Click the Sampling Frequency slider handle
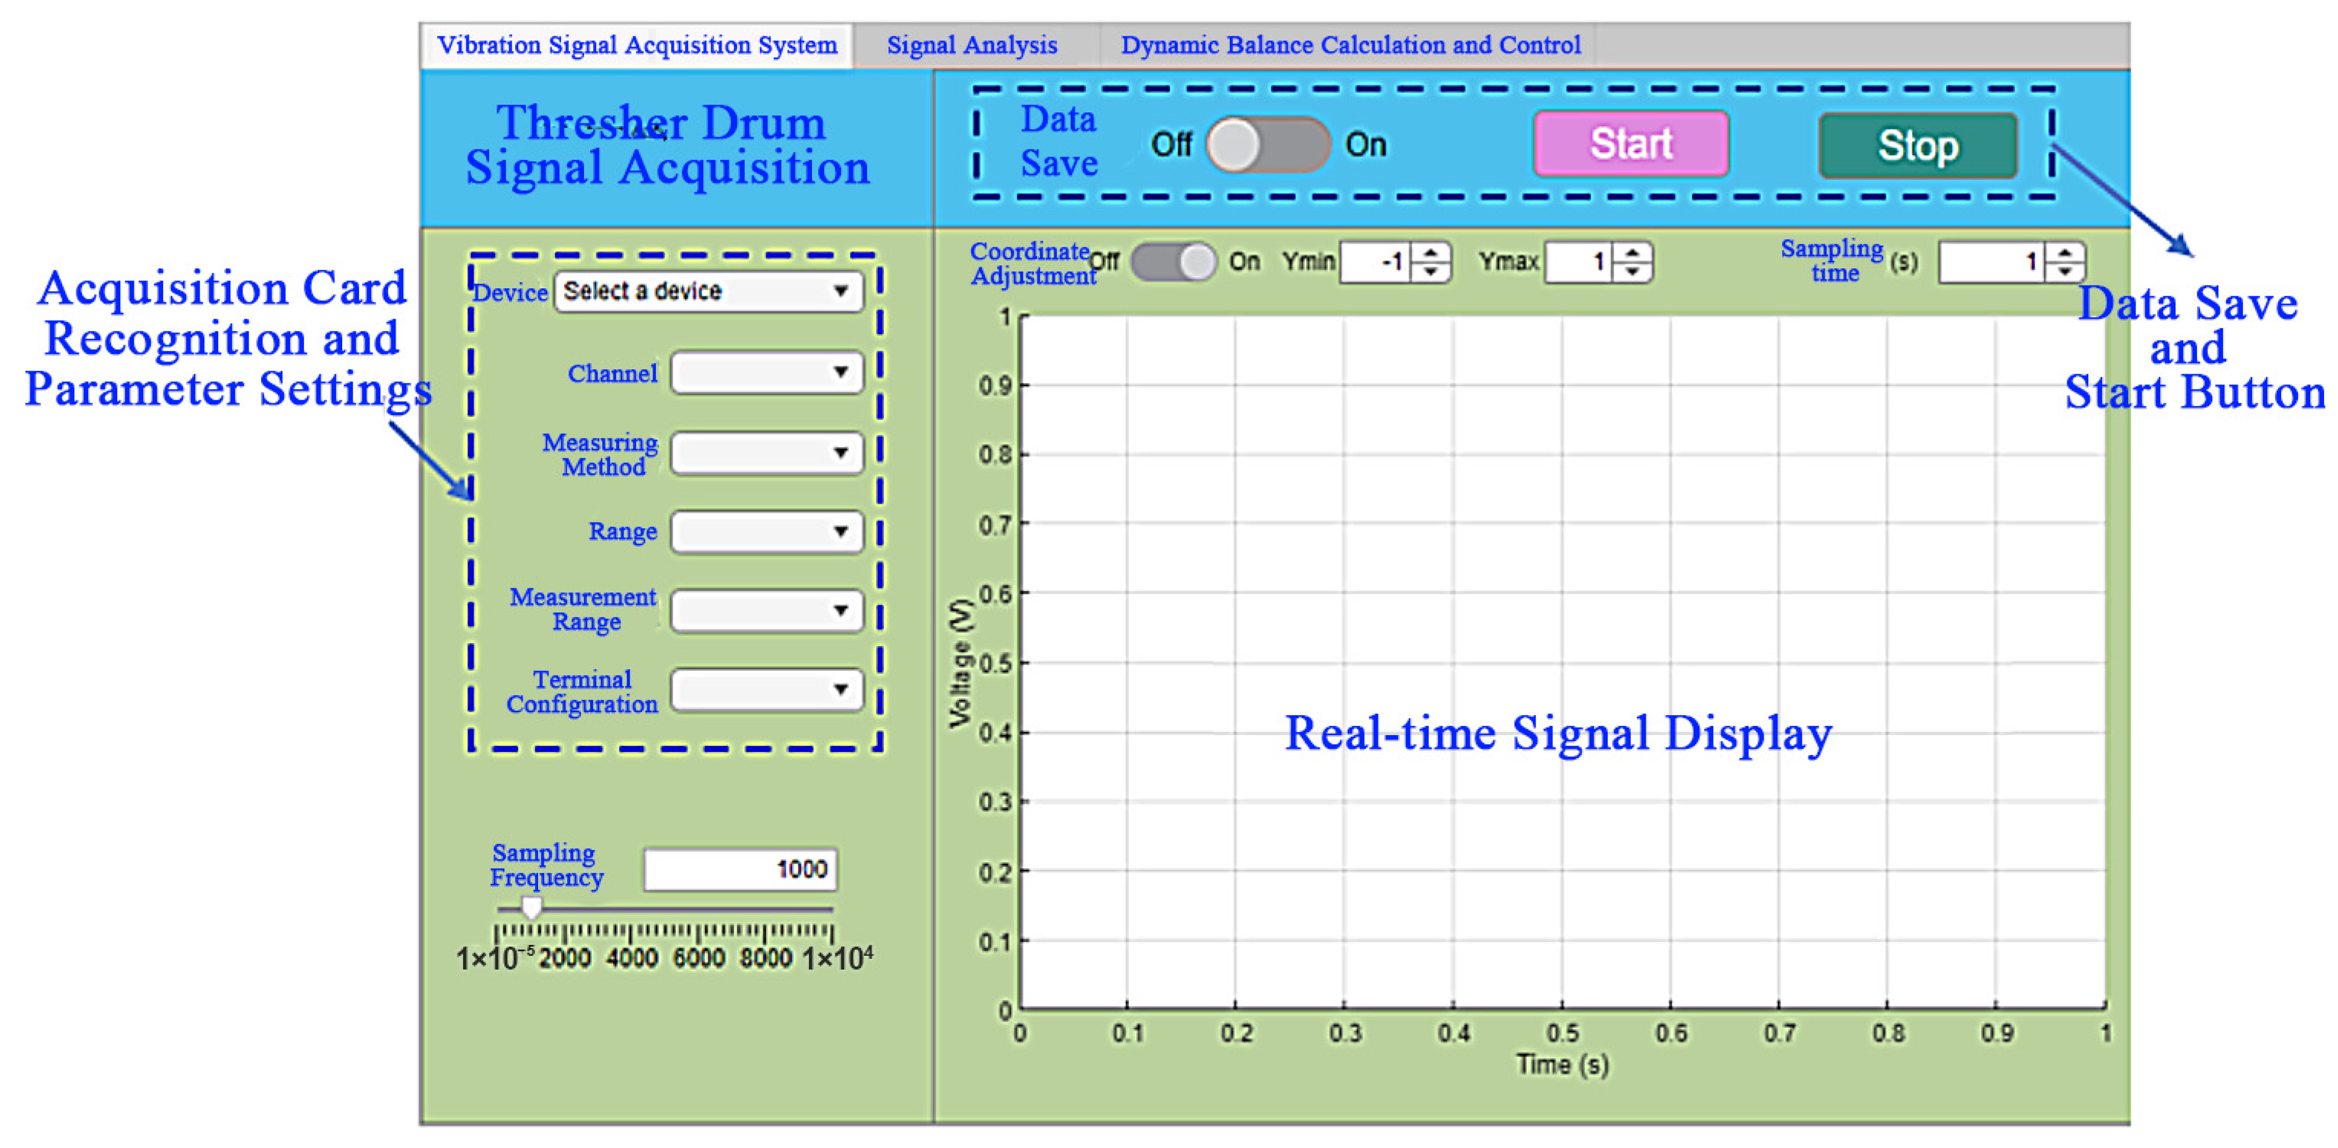This screenshot has height=1148, width=2338. [532, 907]
